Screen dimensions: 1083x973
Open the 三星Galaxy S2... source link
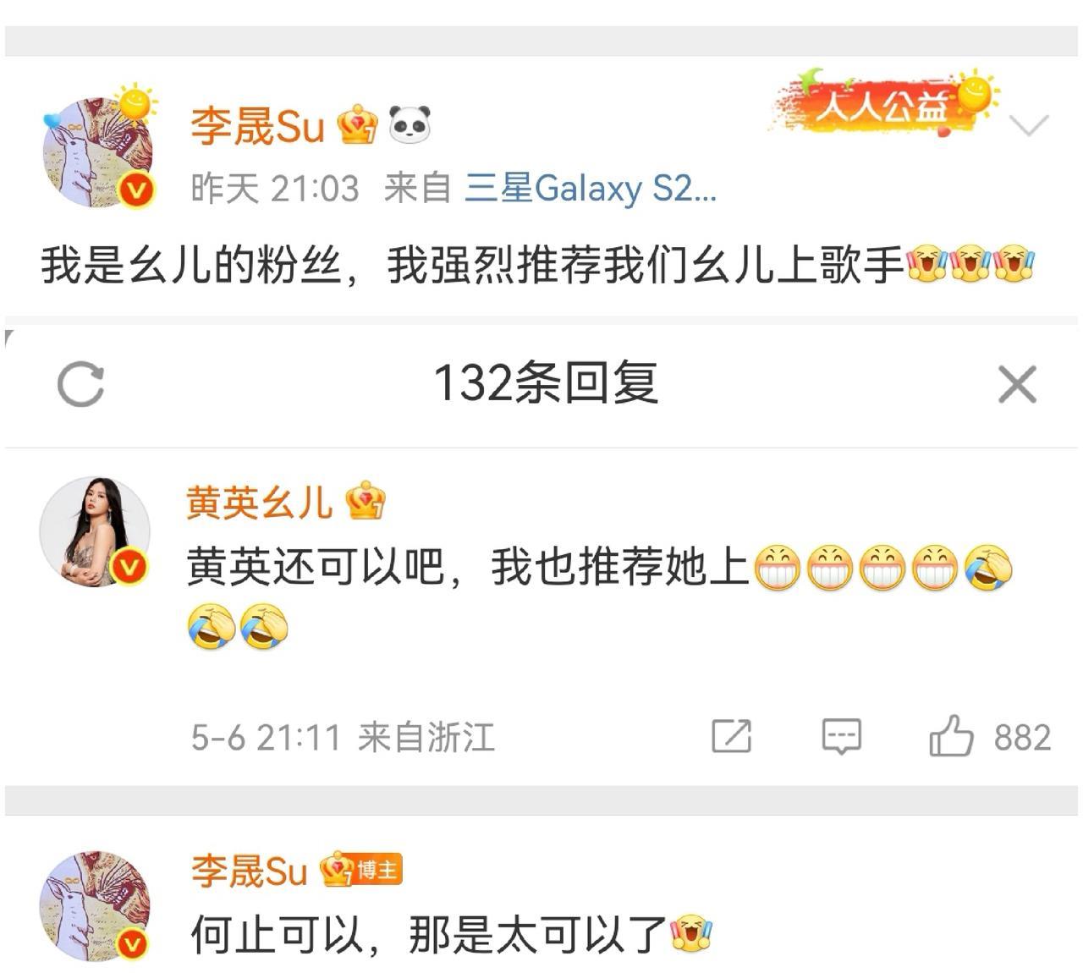pyautogui.click(x=591, y=188)
